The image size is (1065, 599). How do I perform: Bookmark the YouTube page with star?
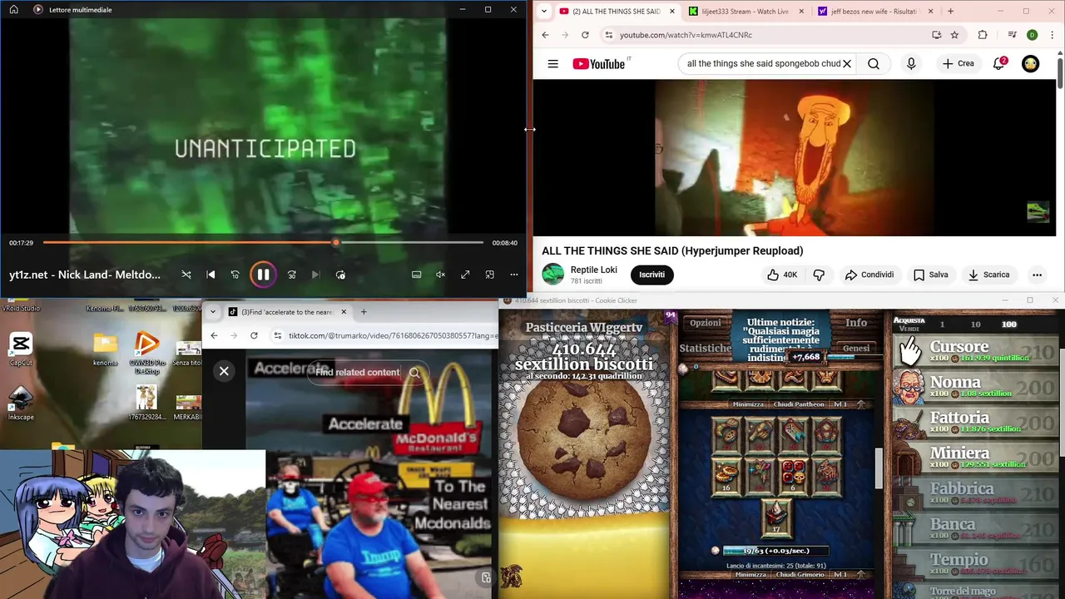point(954,35)
